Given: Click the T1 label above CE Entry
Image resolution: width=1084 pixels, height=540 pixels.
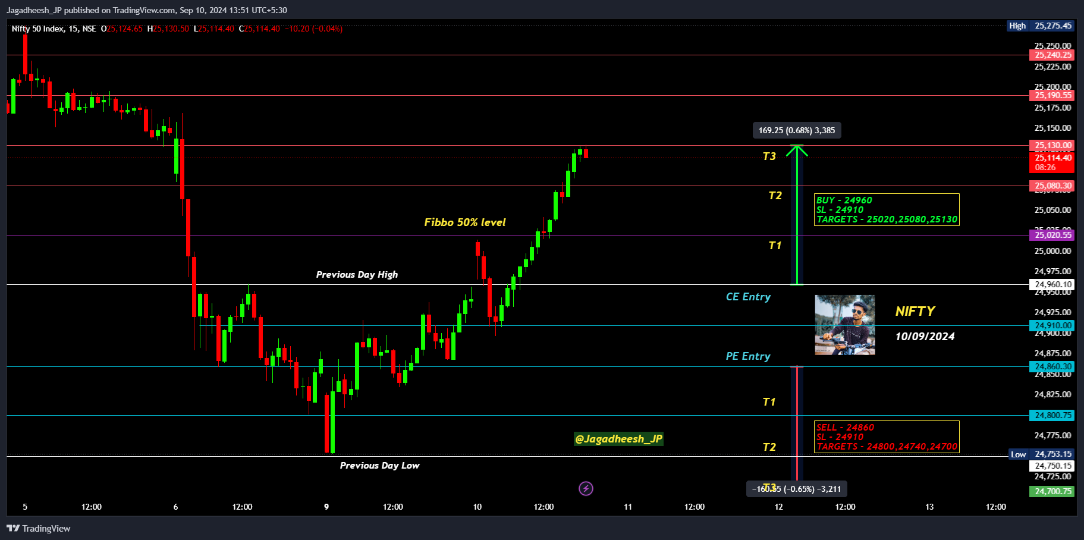Looking at the screenshot, I should 775,246.
